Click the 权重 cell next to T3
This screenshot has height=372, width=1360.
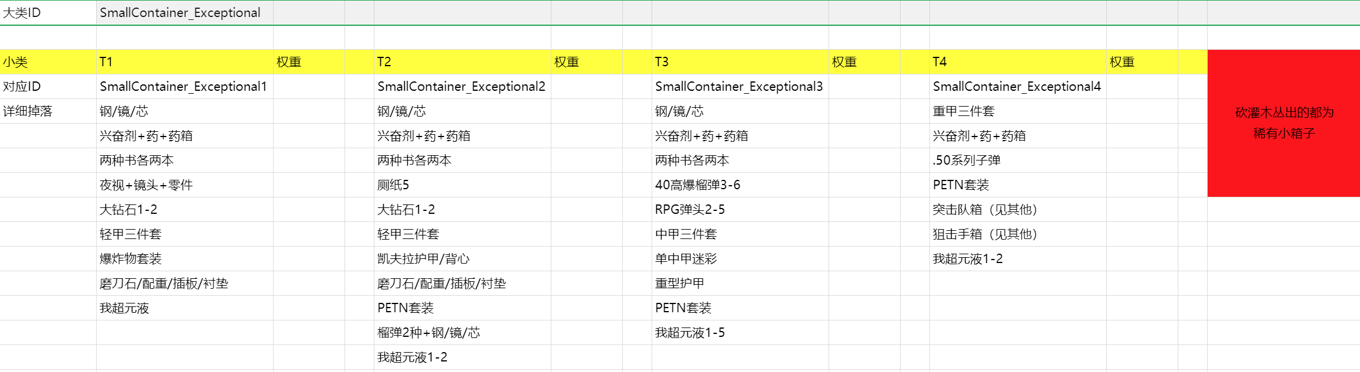[864, 62]
